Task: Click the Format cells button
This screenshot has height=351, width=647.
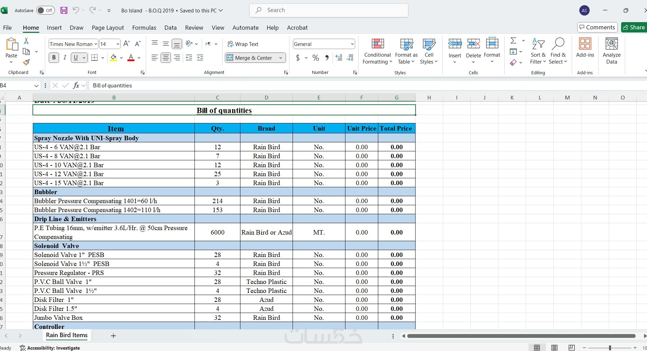Action: (x=492, y=51)
